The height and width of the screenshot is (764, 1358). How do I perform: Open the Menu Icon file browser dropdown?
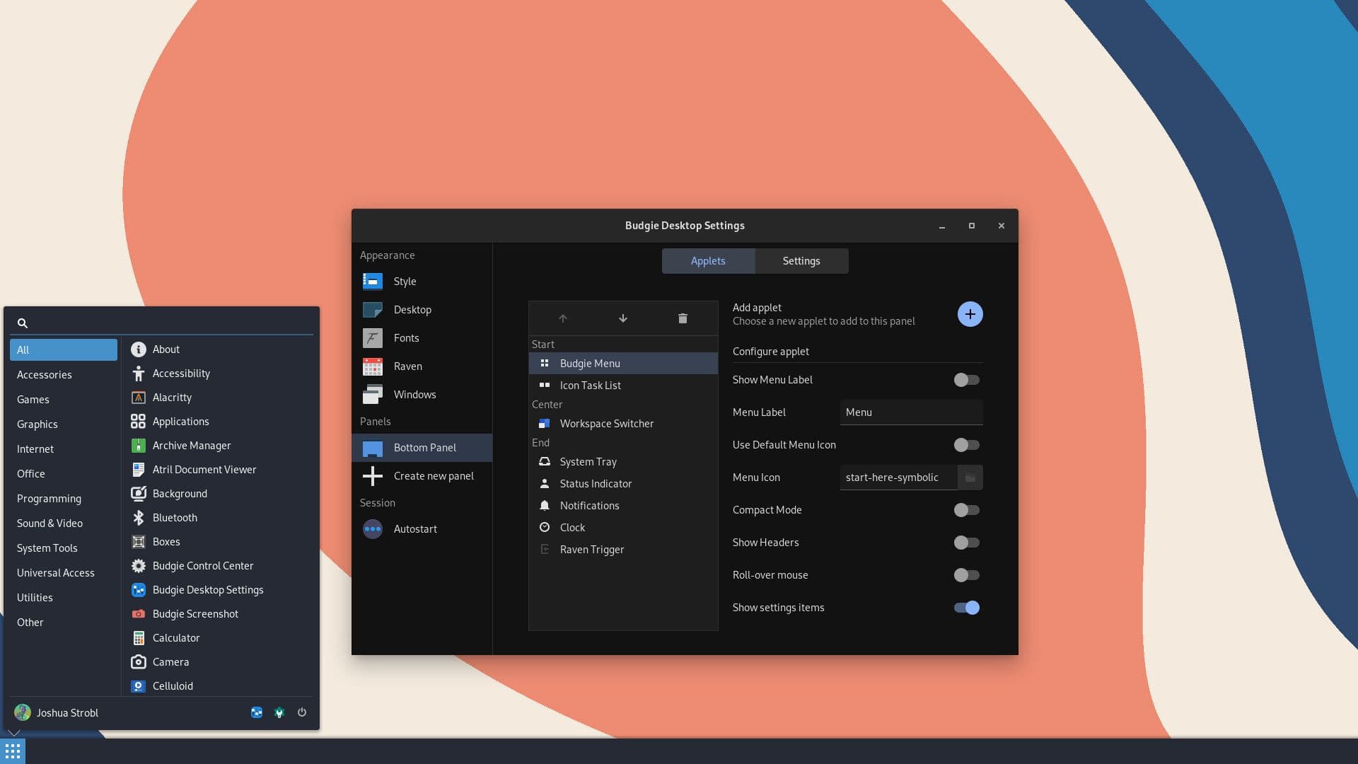click(970, 477)
